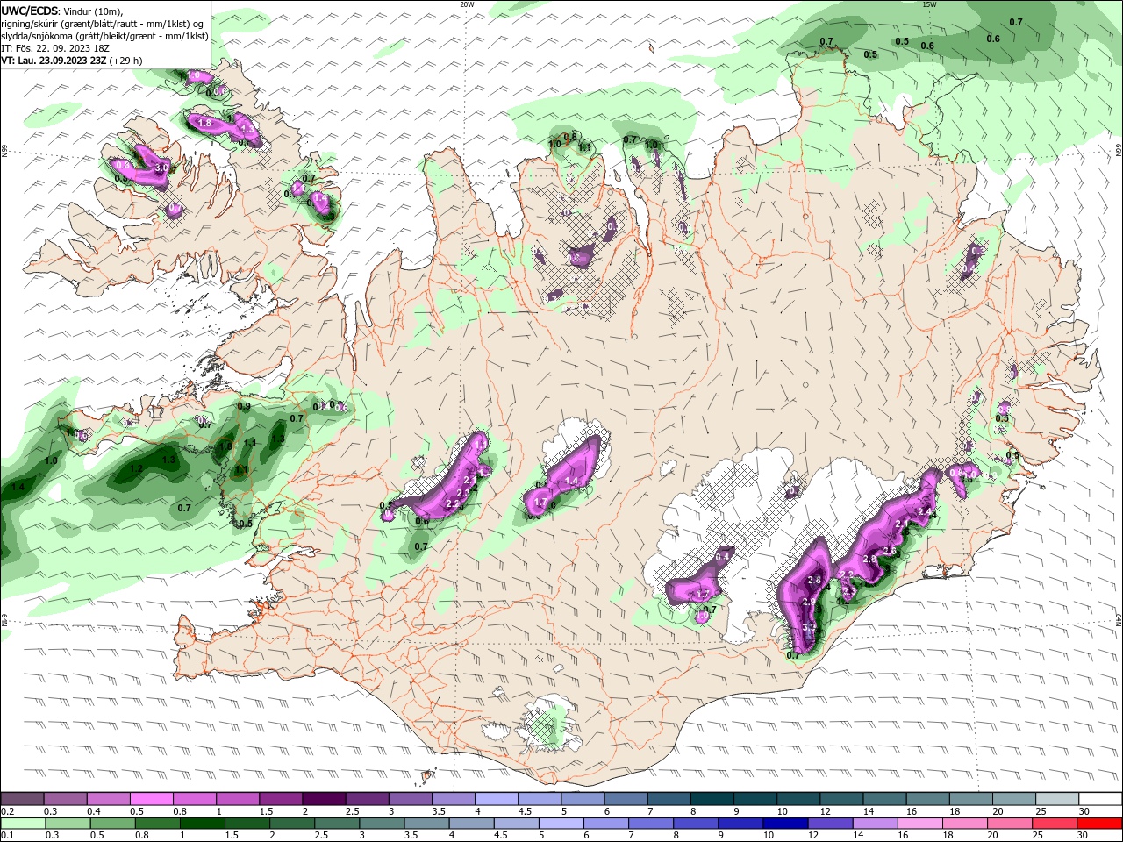Click the '3.3' snowfall value on the southeast glacier
Viewport: 1123px width, 842px height.
tap(809, 627)
